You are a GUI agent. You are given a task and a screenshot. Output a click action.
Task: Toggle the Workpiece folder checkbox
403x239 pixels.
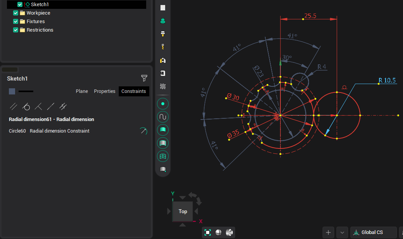tap(16, 13)
